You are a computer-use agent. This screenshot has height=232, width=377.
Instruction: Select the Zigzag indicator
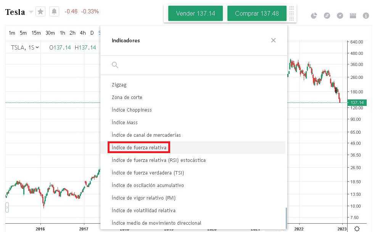pos(119,85)
